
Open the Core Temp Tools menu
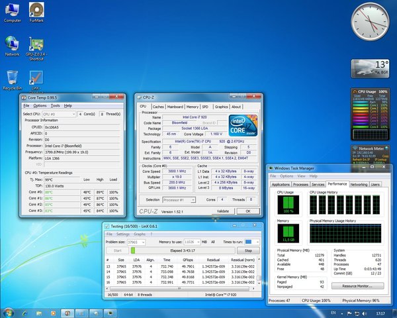pos(55,105)
